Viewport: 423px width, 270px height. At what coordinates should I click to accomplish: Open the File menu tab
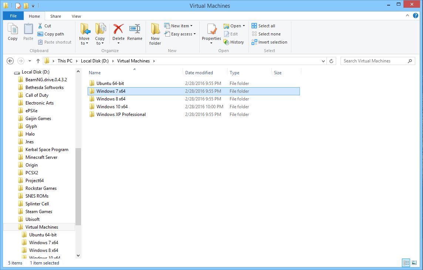click(13, 16)
